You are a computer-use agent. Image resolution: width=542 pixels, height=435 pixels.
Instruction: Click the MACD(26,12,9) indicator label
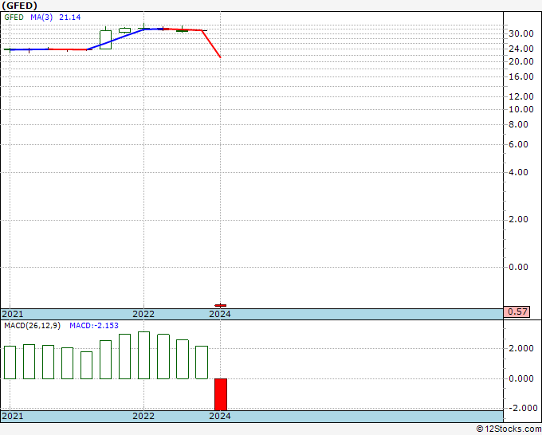32,326
